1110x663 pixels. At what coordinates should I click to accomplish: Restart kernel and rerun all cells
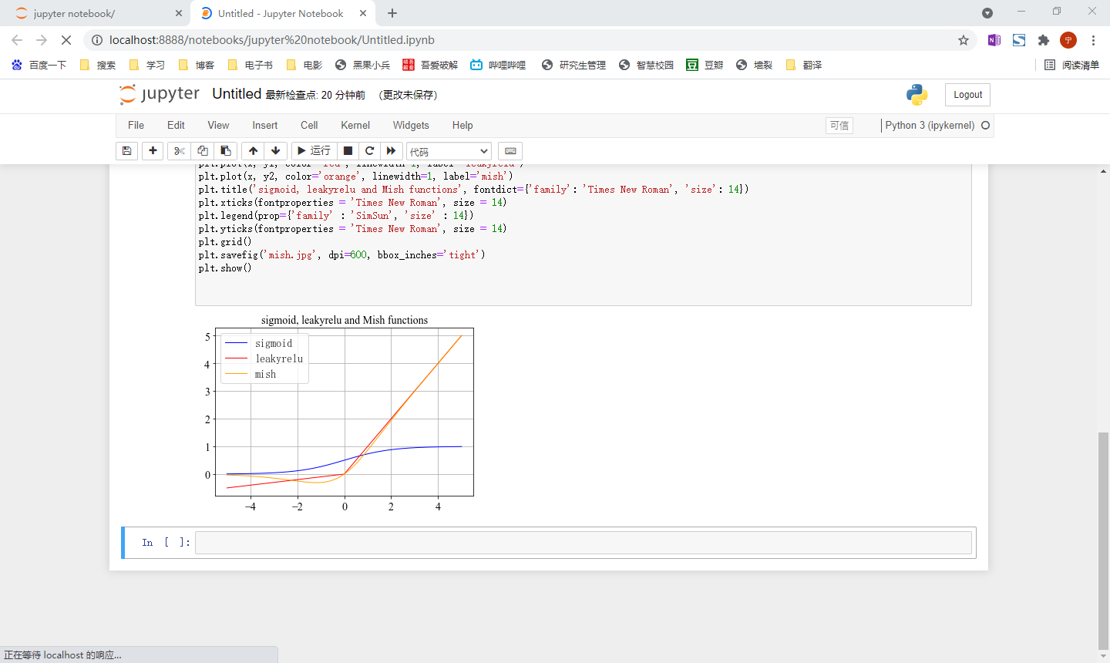tap(391, 151)
